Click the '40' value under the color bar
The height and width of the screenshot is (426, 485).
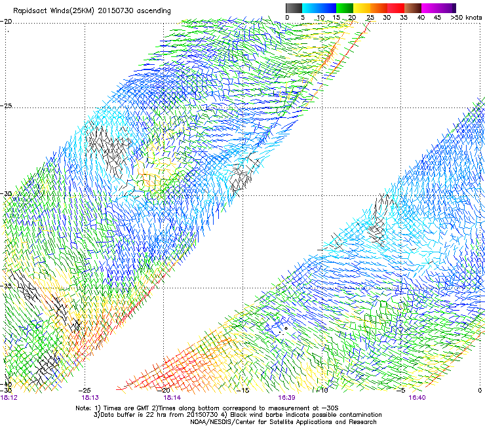(421, 17)
